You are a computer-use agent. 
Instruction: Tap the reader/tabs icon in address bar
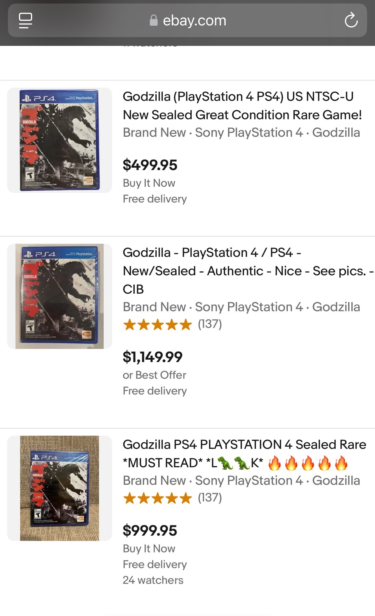tap(25, 20)
